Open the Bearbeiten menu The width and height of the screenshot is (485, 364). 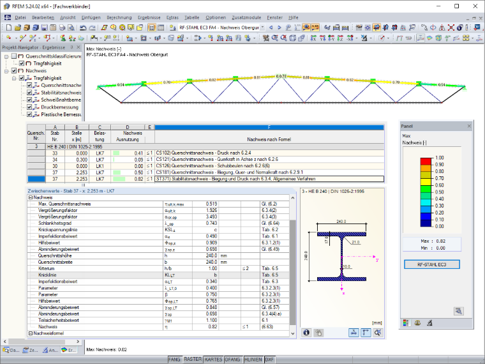tap(43, 18)
